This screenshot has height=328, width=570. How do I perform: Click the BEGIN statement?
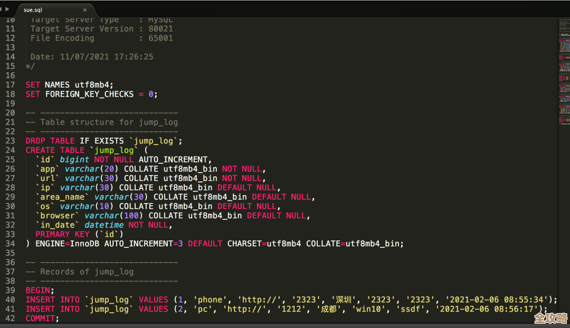[40, 291]
